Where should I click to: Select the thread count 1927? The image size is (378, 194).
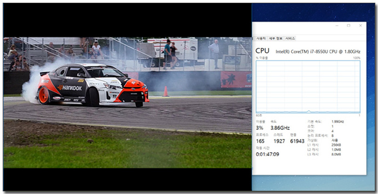click(279, 141)
